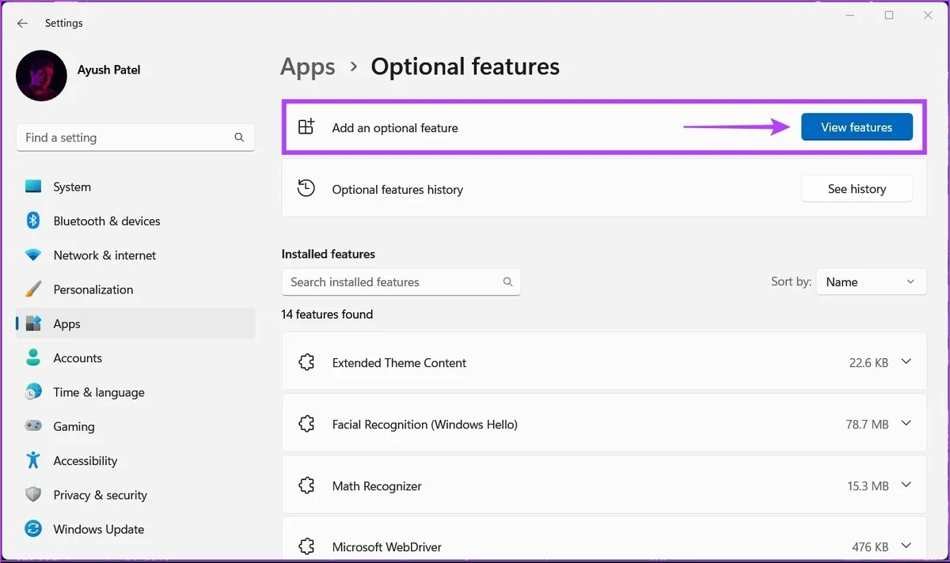Click the Apps breadcrumb link

tap(308, 67)
